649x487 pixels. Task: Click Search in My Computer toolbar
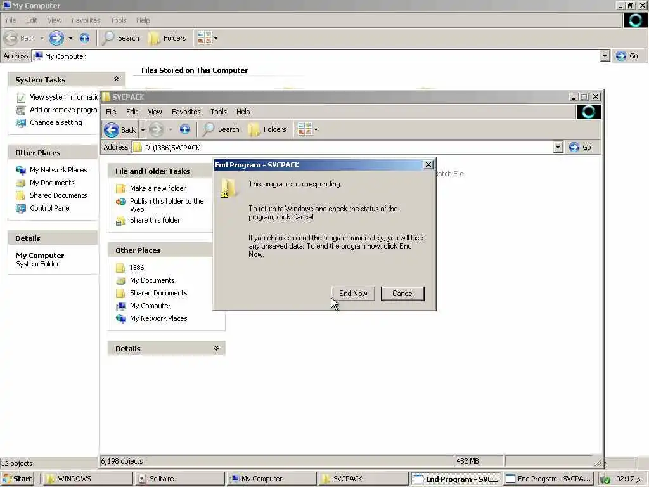pyautogui.click(x=121, y=38)
